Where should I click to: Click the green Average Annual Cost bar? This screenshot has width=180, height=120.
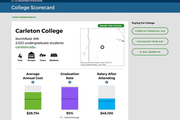click(x=33, y=101)
